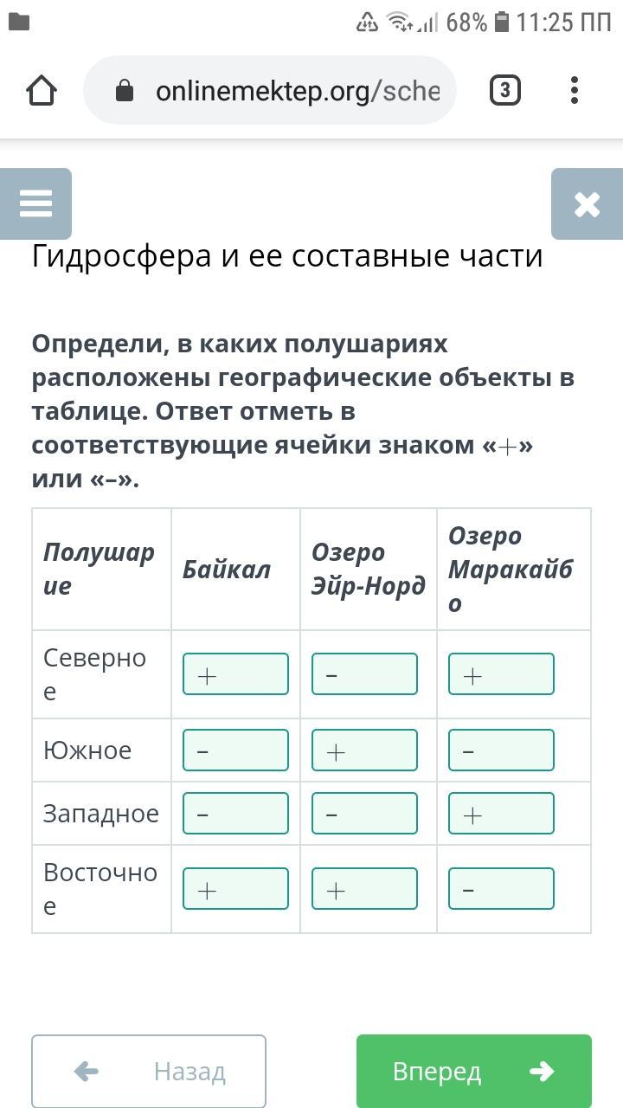The height and width of the screenshot is (1108, 623).
Task: Open the browser three-dot menu
Action: [x=575, y=91]
